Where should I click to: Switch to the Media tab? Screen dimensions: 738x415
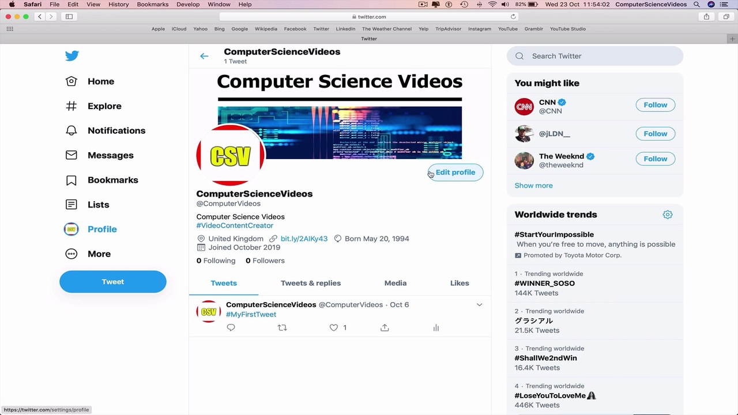396,283
